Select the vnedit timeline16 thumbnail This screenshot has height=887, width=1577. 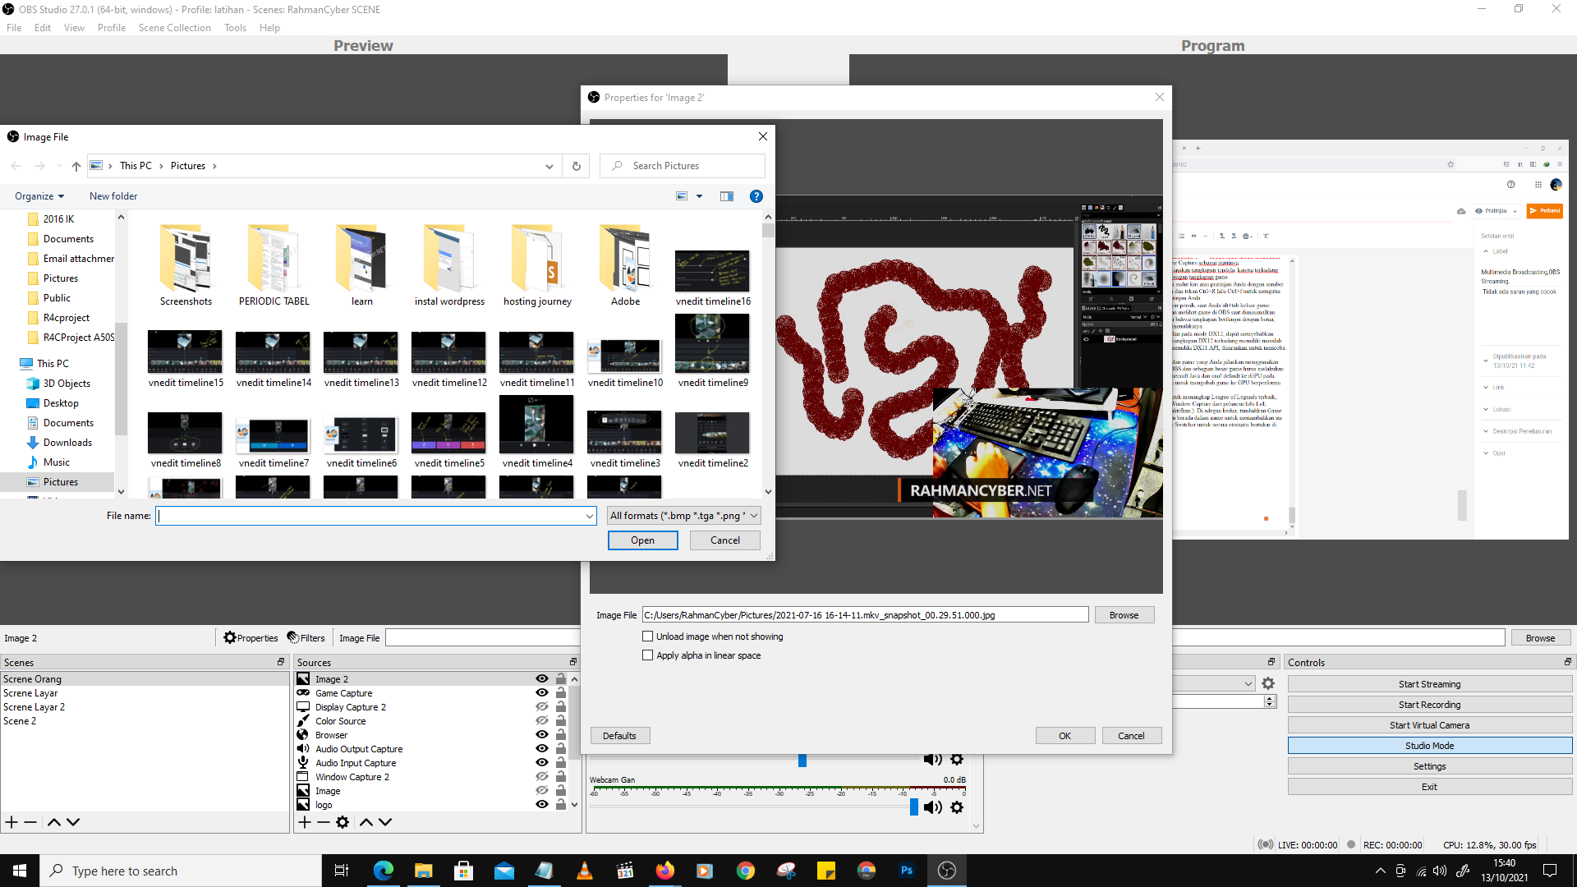(712, 272)
